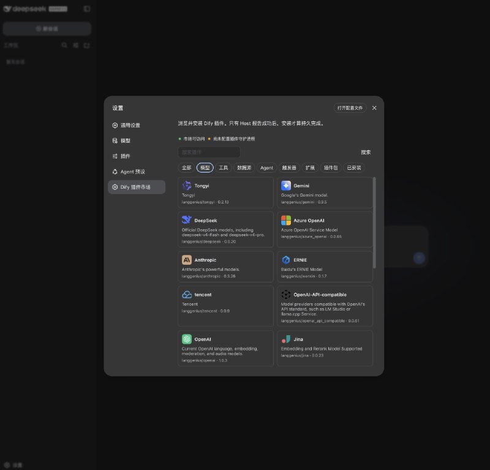Image resolution: width=490 pixels, height=470 pixels.
Task: Click 'Embedding and Rerank Model Supported' description
Action: (x=322, y=349)
